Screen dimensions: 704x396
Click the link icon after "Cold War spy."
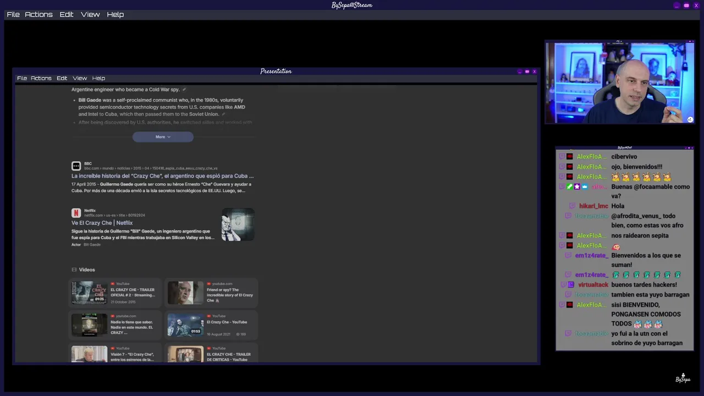click(x=184, y=90)
